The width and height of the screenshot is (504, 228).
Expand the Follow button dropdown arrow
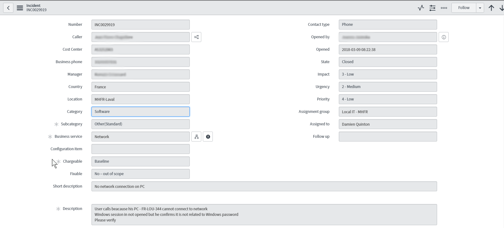tap(480, 8)
